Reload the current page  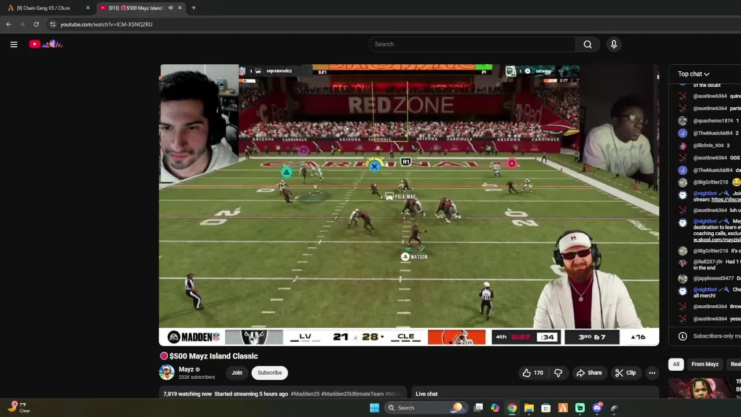coord(36,24)
